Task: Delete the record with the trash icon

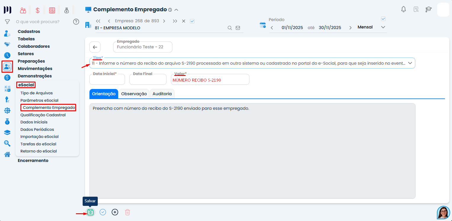Action: (127, 212)
